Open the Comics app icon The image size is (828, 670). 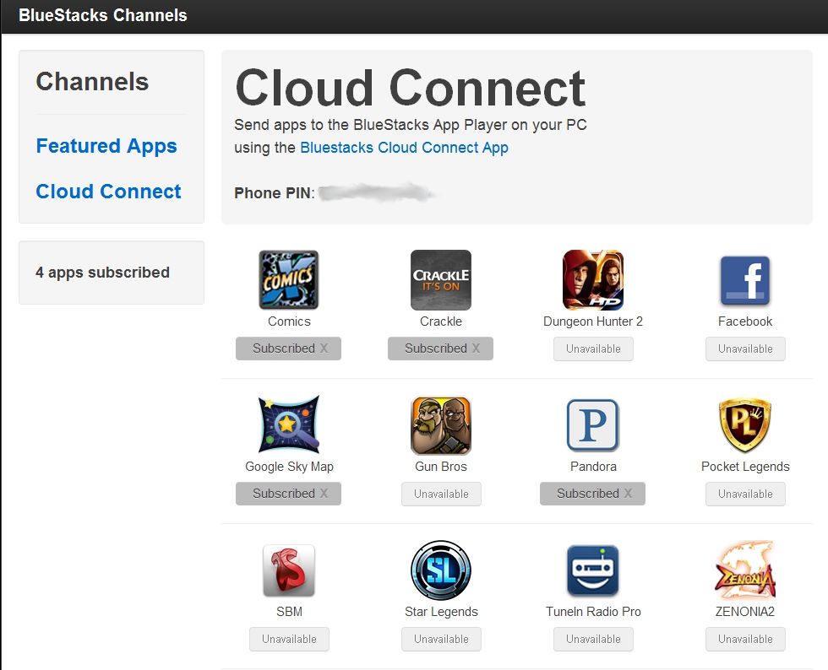[289, 279]
